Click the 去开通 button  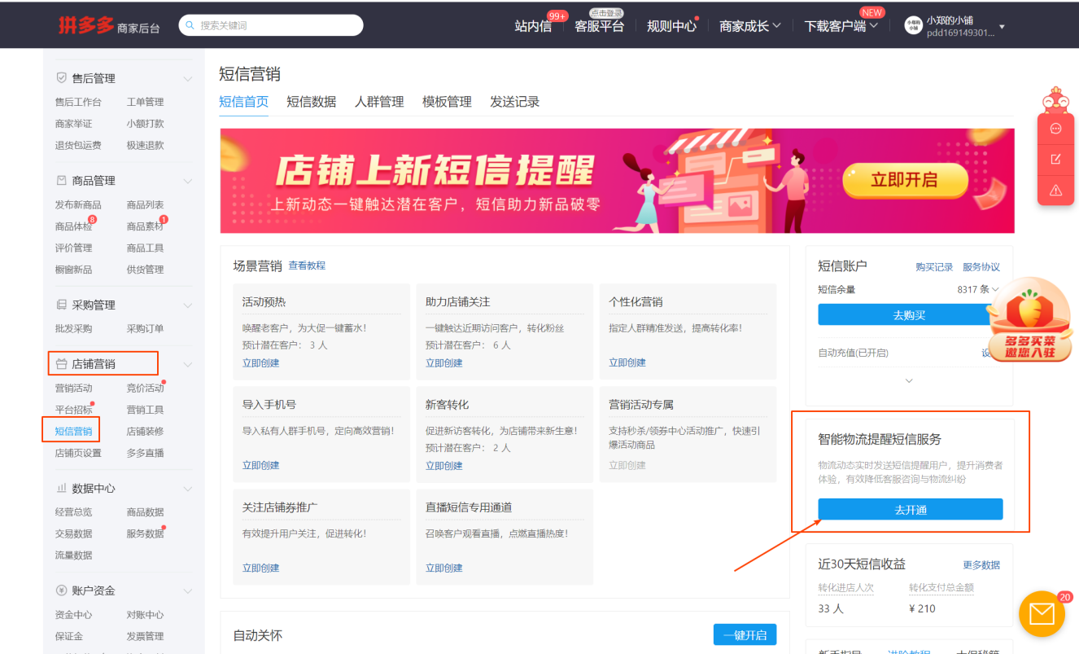[910, 510]
